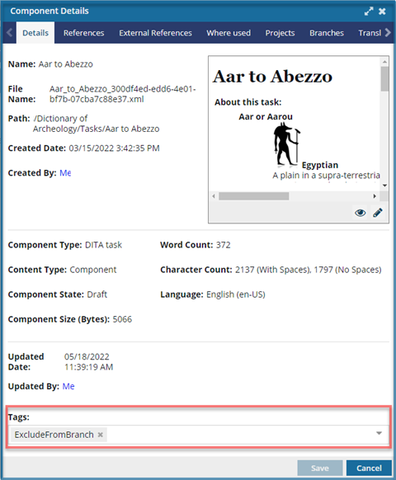Open the editor with the pencil icon
This screenshot has width=396, height=480.
point(378,213)
